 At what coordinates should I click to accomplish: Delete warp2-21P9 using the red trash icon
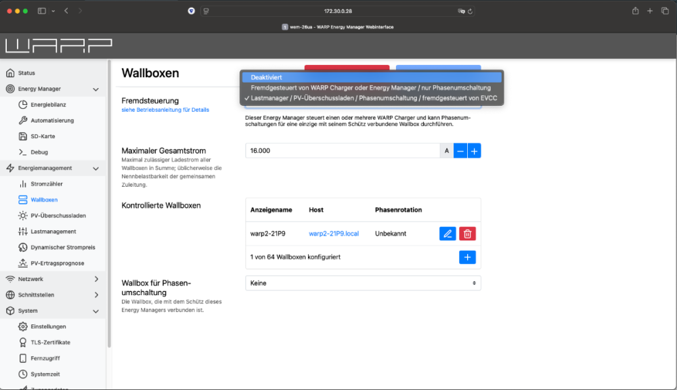467,234
